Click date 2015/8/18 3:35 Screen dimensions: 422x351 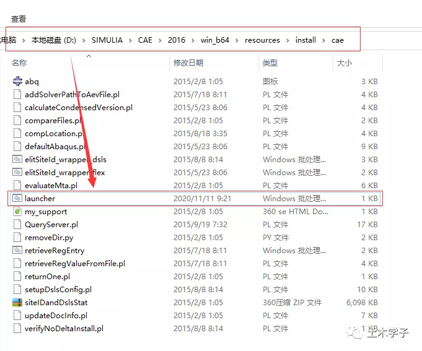click(x=200, y=134)
